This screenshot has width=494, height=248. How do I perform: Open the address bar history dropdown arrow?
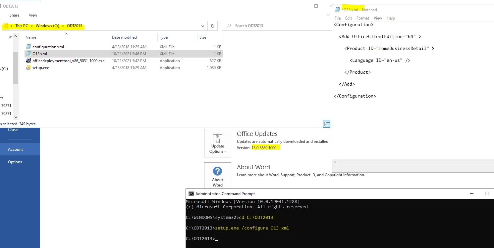click(202, 26)
